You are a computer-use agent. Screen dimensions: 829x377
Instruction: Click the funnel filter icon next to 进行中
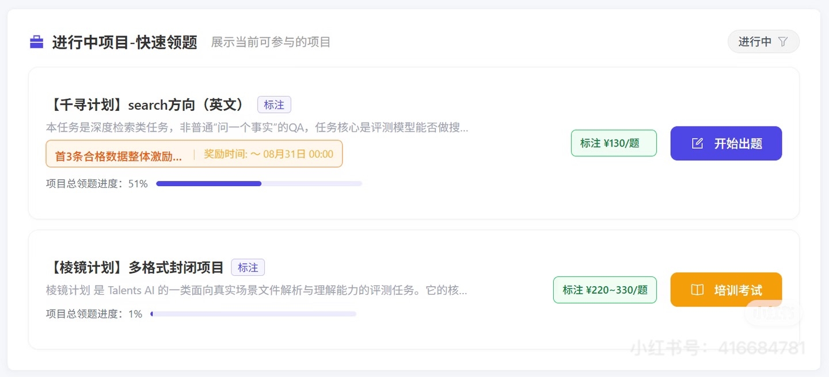coord(782,42)
